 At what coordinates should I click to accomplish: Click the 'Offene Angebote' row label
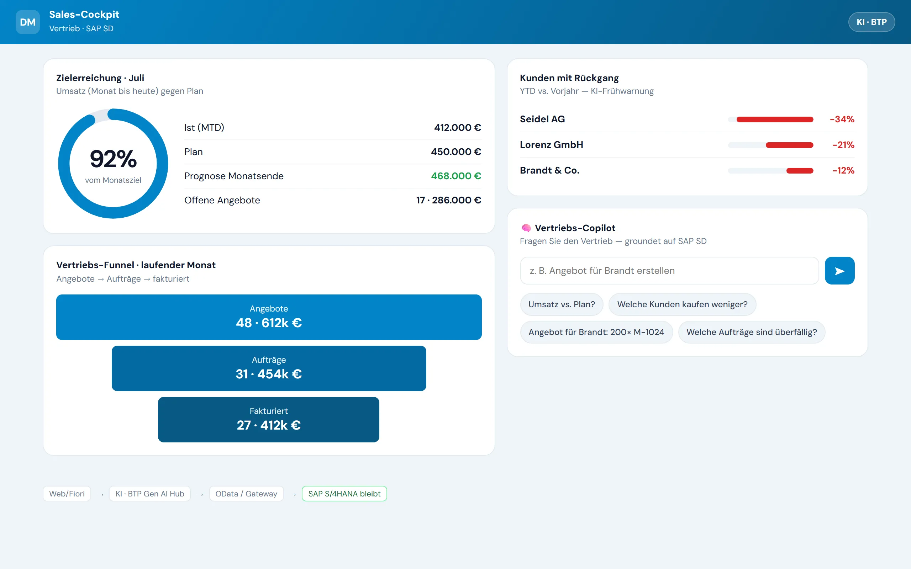(222, 200)
